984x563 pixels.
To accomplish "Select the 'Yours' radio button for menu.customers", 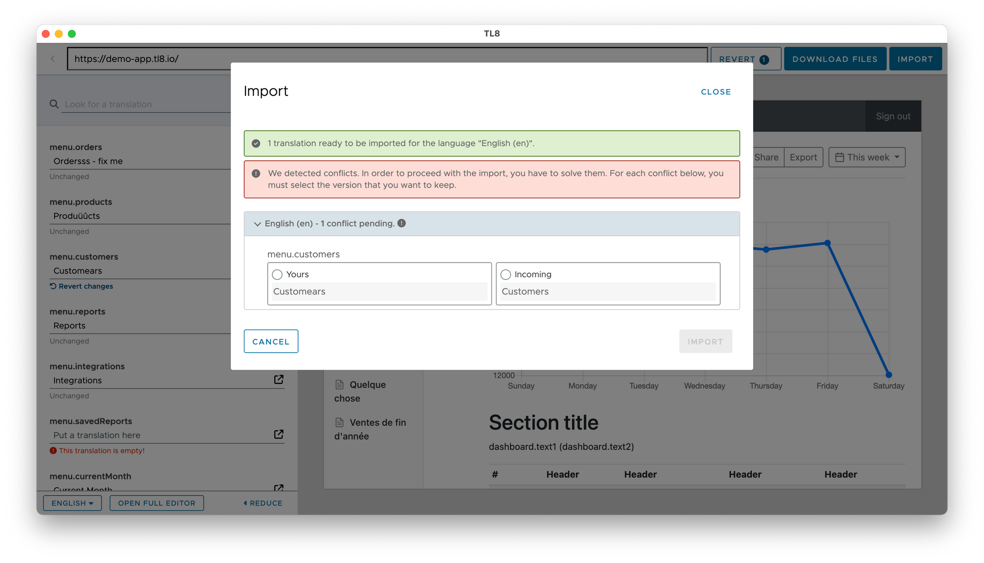I will click(x=277, y=273).
